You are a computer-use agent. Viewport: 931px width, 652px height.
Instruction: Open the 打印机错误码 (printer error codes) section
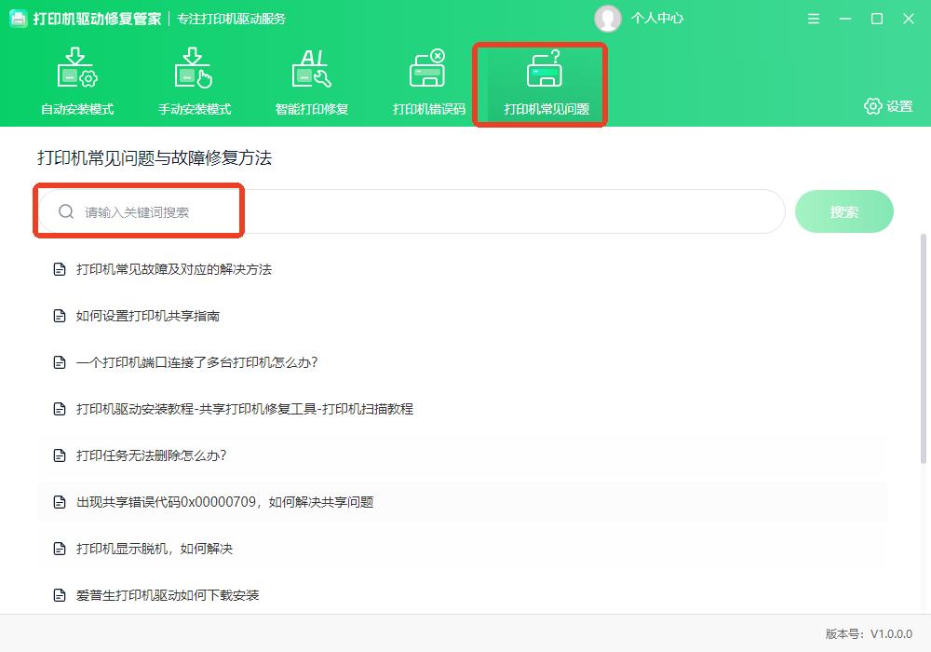425,67
